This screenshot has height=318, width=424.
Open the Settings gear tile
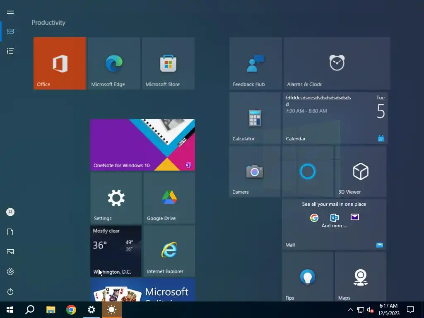coord(116,198)
